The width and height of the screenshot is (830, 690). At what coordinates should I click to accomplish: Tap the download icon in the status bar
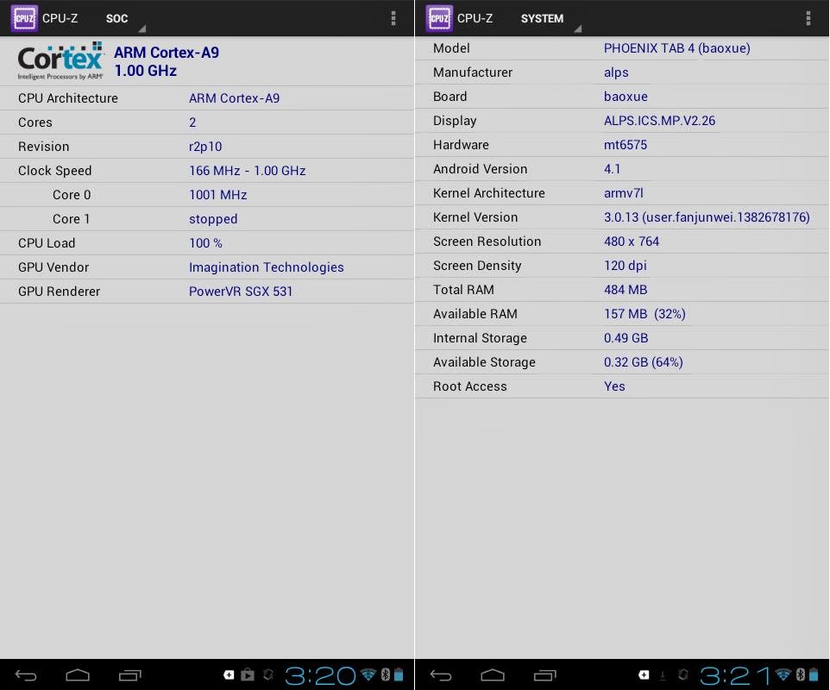point(663,674)
